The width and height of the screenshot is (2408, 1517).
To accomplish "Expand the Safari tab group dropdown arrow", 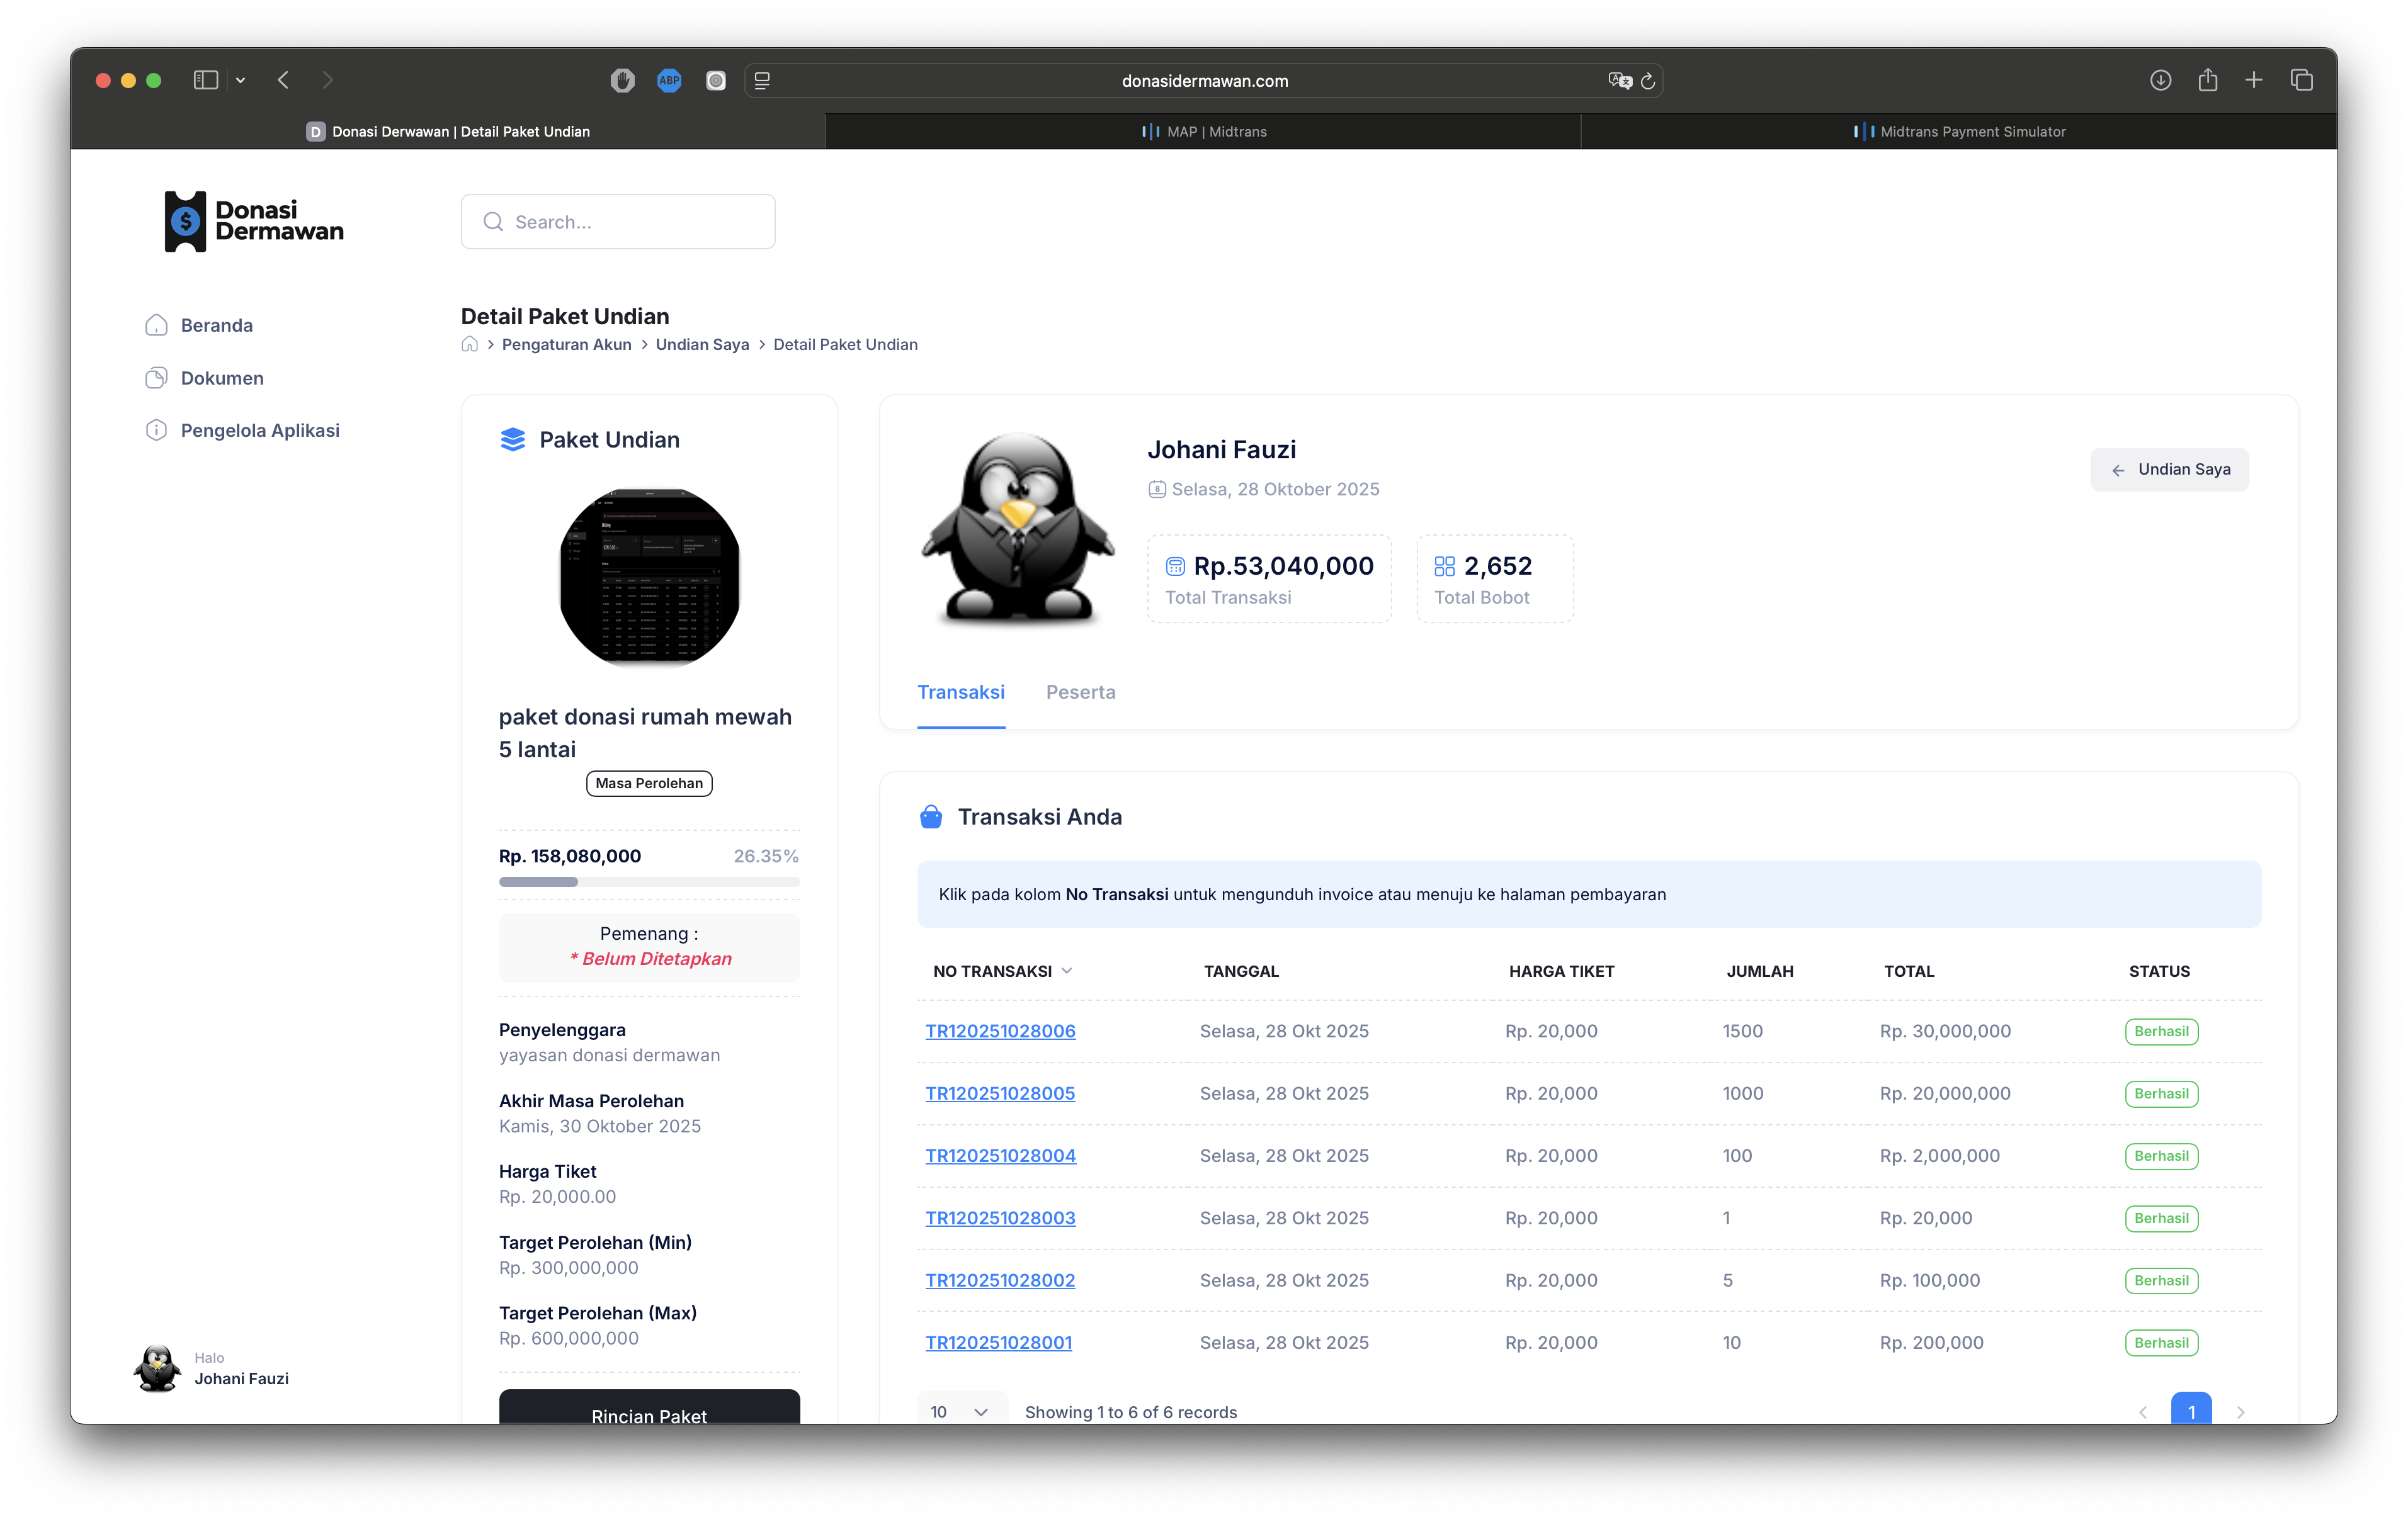I will (240, 80).
